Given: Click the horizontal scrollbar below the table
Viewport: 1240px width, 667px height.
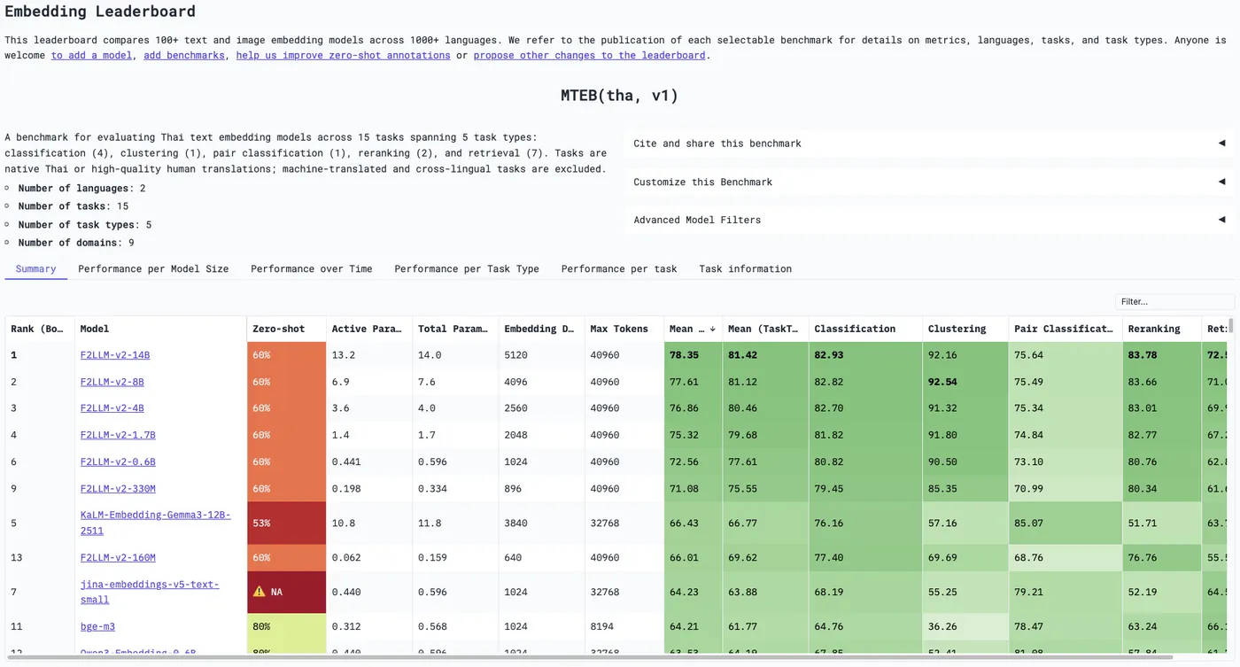Looking at the screenshot, I should coord(588,658).
